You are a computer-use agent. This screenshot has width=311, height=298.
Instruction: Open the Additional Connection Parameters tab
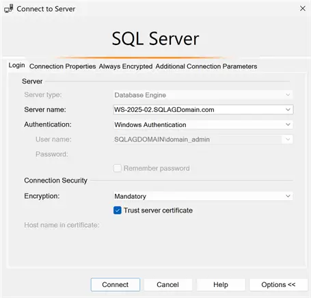click(206, 66)
